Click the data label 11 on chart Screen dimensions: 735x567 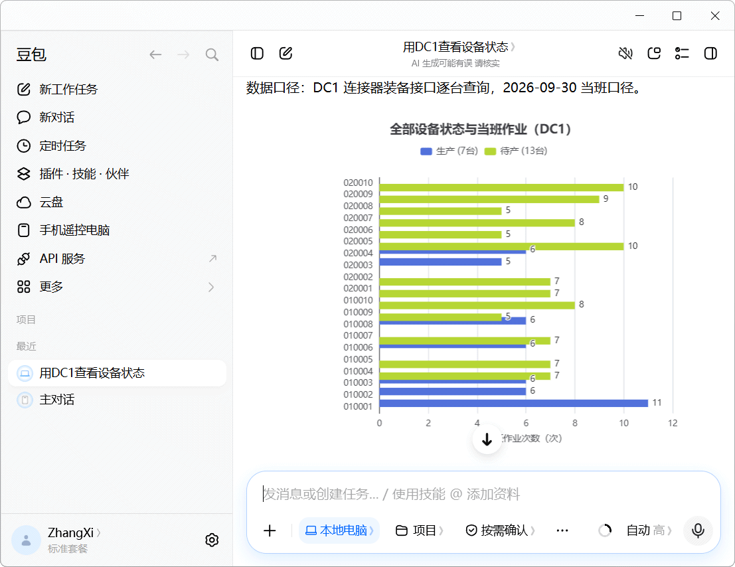(x=657, y=402)
